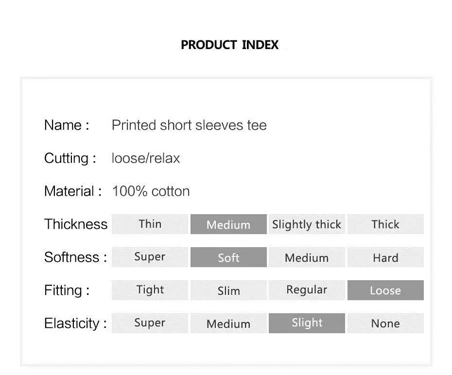Select the Thin thickness option
The width and height of the screenshot is (452, 375).
click(x=150, y=224)
